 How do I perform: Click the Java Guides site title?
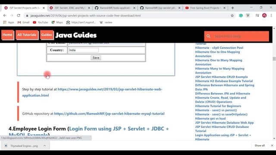[x=76, y=35]
